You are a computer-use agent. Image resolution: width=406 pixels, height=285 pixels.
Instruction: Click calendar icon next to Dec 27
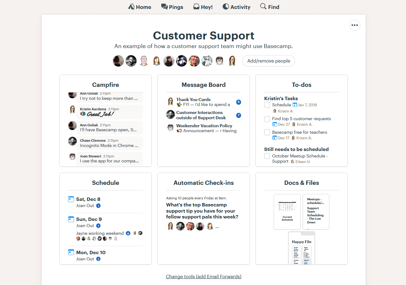click(275, 124)
